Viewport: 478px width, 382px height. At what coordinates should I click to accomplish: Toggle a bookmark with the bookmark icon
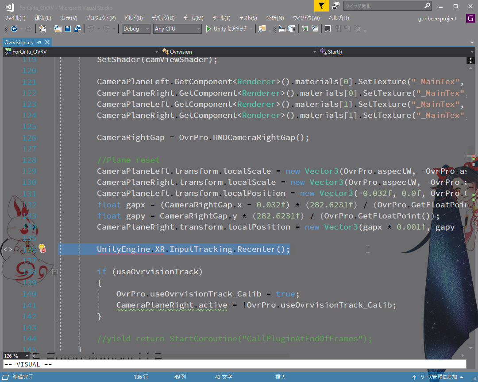pyautogui.click(x=328, y=29)
